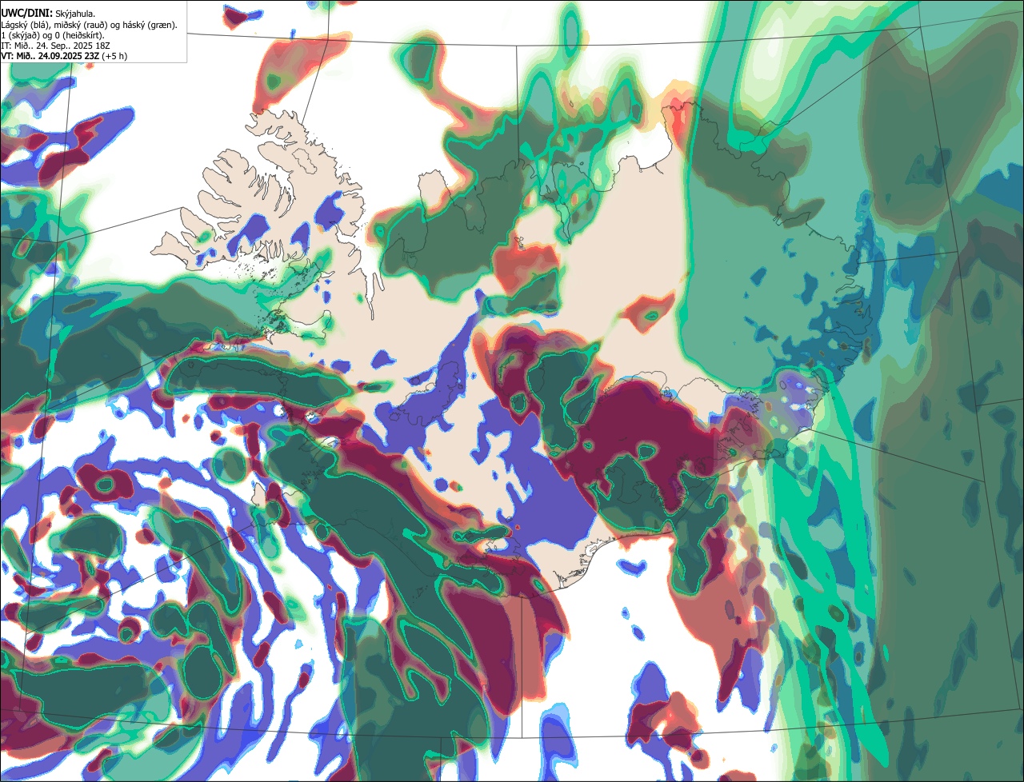1024x782 pixels.
Task: Click the '(+5 h)' forecast offset text
Action: click(114, 56)
